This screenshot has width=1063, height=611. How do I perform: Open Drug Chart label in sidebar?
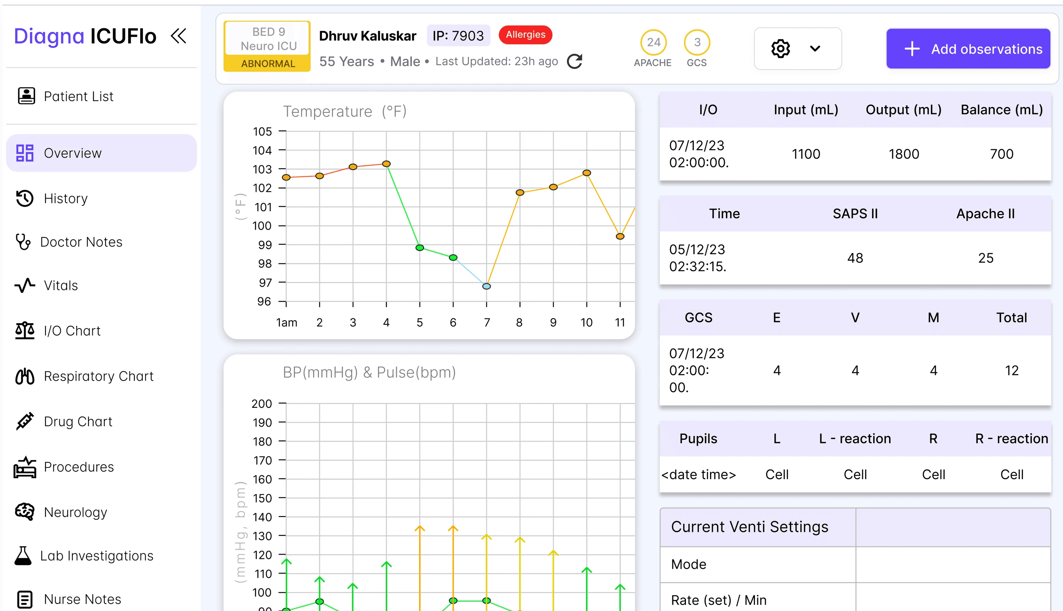click(x=78, y=422)
